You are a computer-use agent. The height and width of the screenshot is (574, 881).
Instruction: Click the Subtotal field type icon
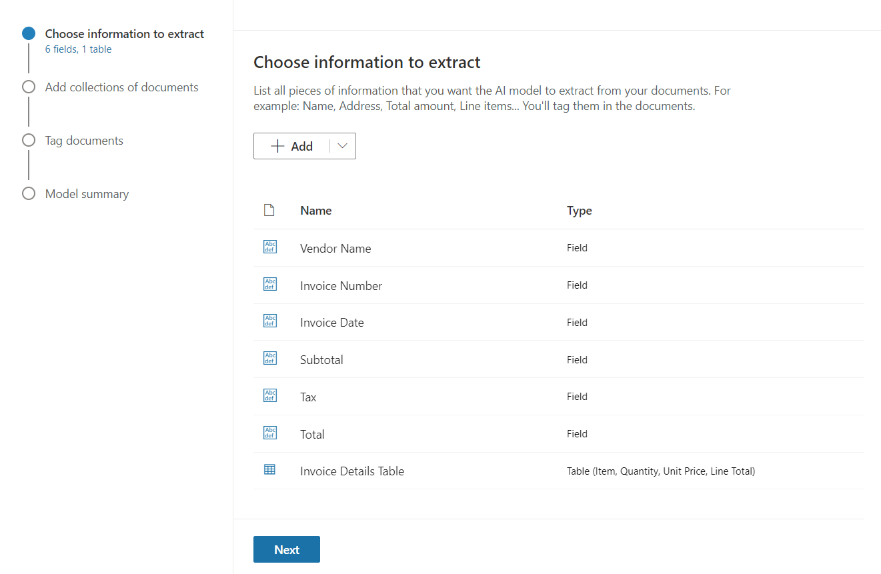(x=269, y=359)
